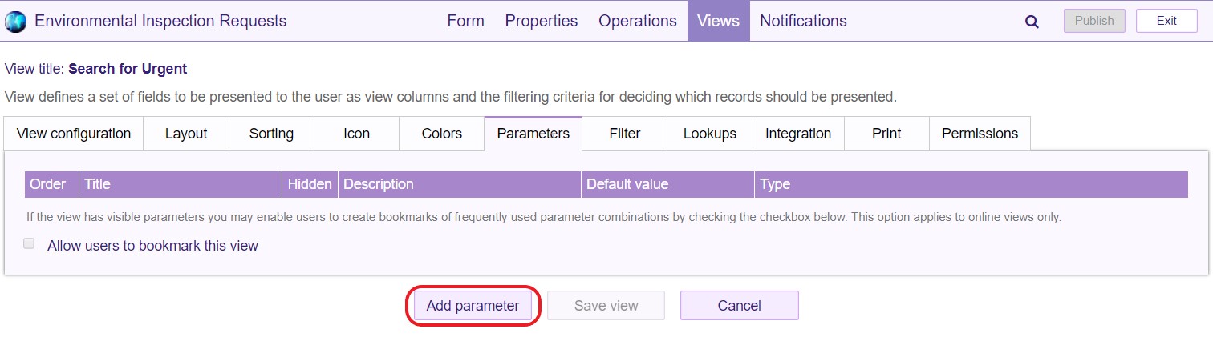This screenshot has height=337, width=1213.
Task: Click the Cancel button
Action: (x=739, y=306)
